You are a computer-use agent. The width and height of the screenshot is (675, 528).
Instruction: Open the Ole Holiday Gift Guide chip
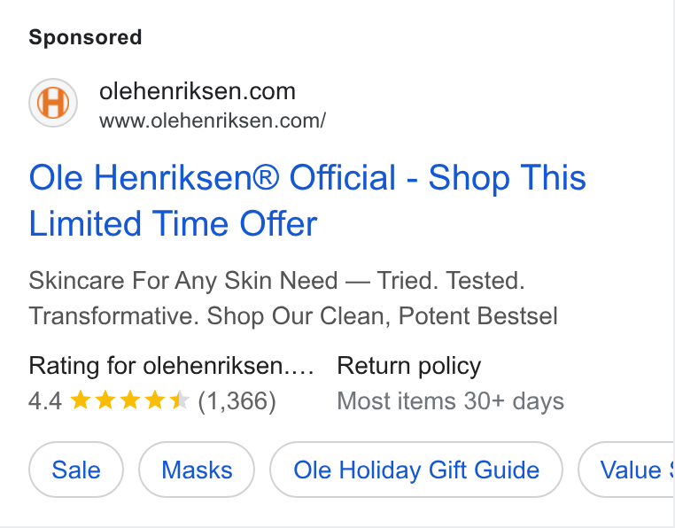tap(416, 470)
